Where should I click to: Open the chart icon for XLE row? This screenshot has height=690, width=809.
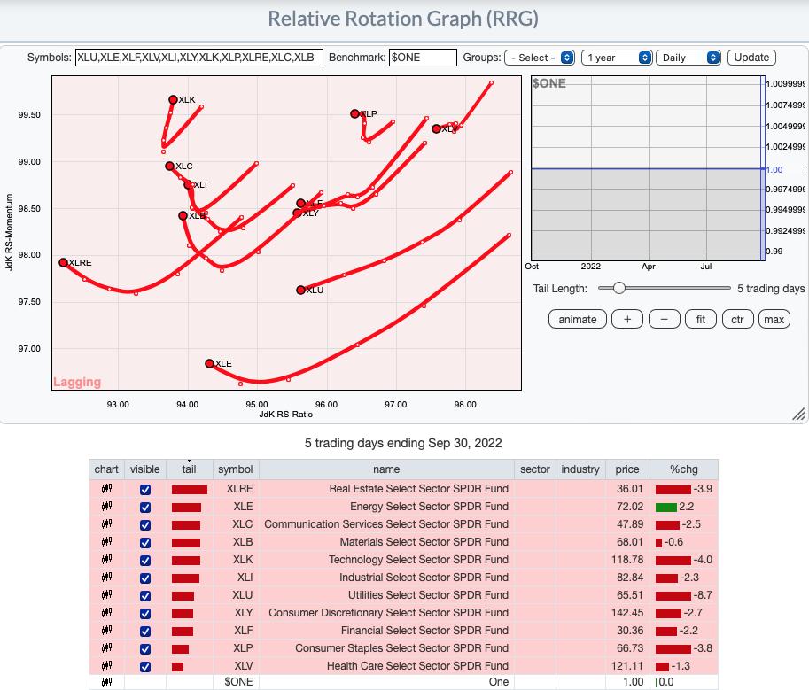pos(106,507)
